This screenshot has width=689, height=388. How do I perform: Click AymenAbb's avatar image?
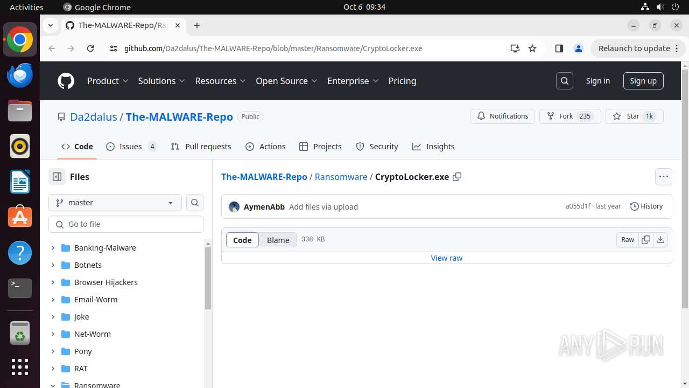click(234, 207)
